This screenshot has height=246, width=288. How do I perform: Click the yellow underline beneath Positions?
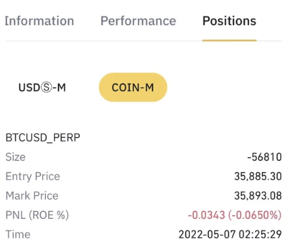pos(230,40)
